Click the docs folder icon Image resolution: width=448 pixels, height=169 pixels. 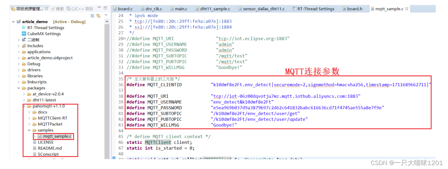coord(35,112)
